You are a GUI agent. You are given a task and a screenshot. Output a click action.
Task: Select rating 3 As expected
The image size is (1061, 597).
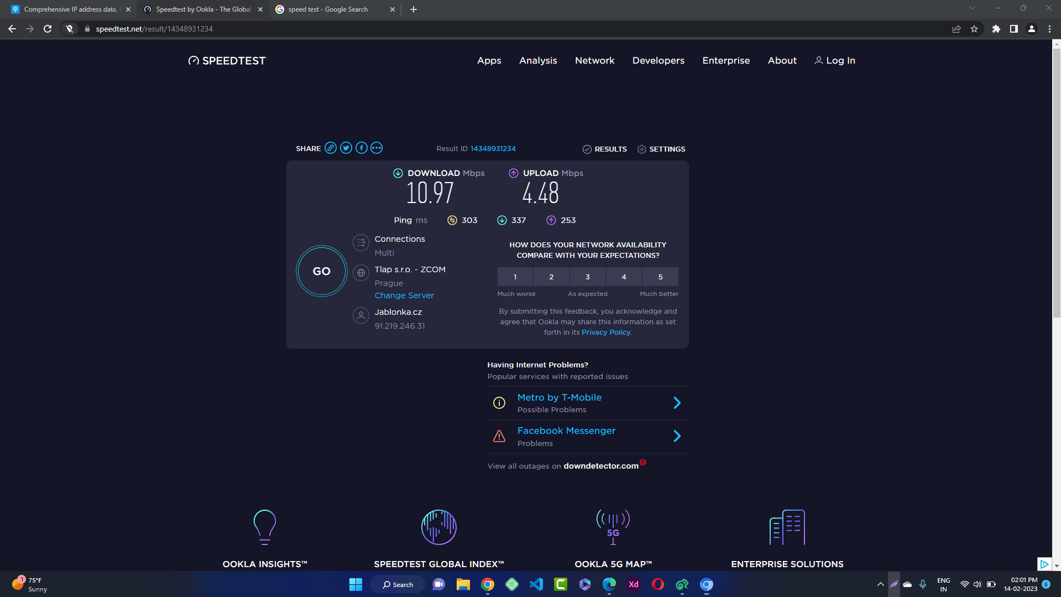point(587,277)
